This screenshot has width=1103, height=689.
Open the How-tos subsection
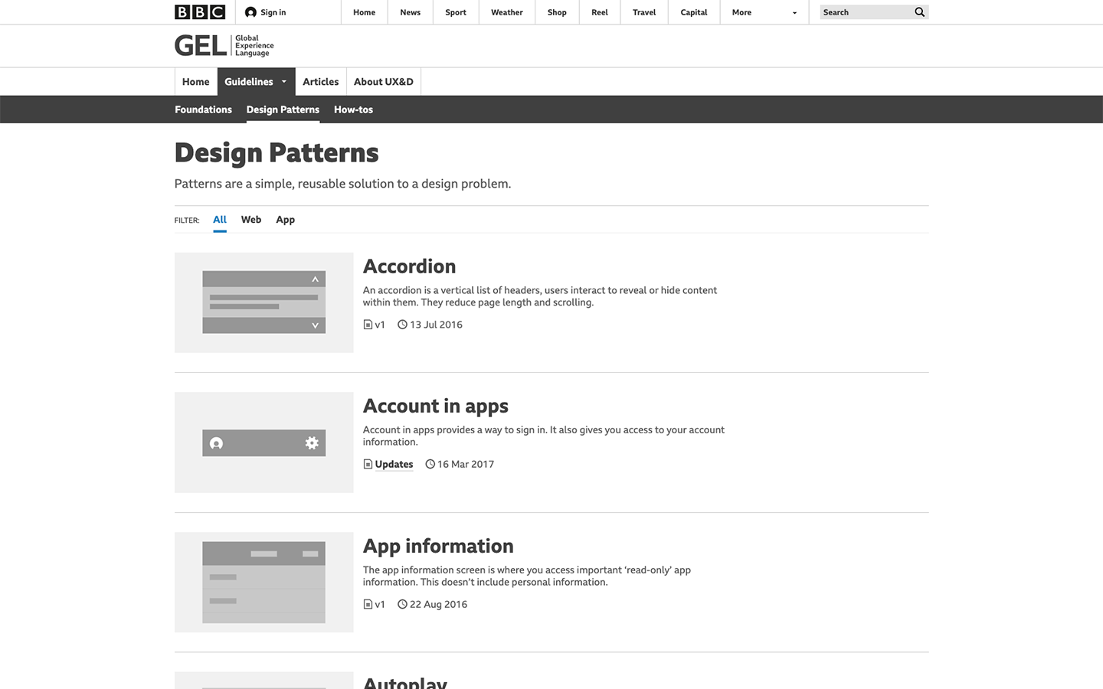tap(353, 109)
